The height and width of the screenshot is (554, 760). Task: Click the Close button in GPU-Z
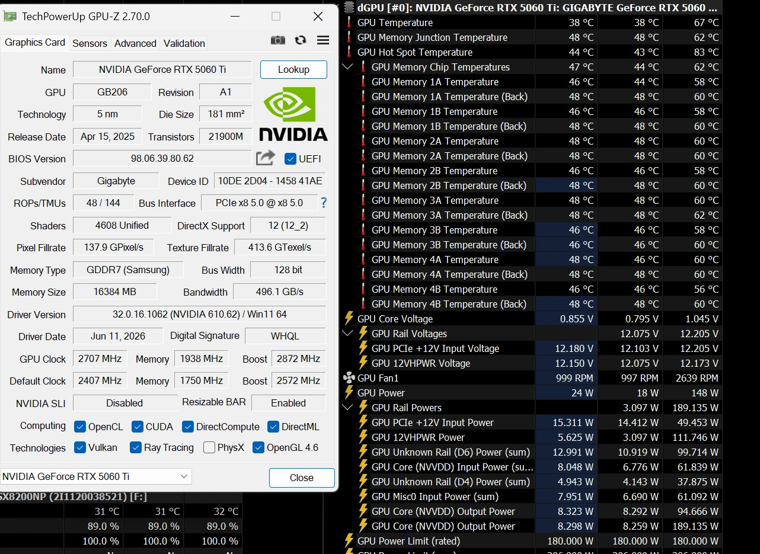pos(302,478)
